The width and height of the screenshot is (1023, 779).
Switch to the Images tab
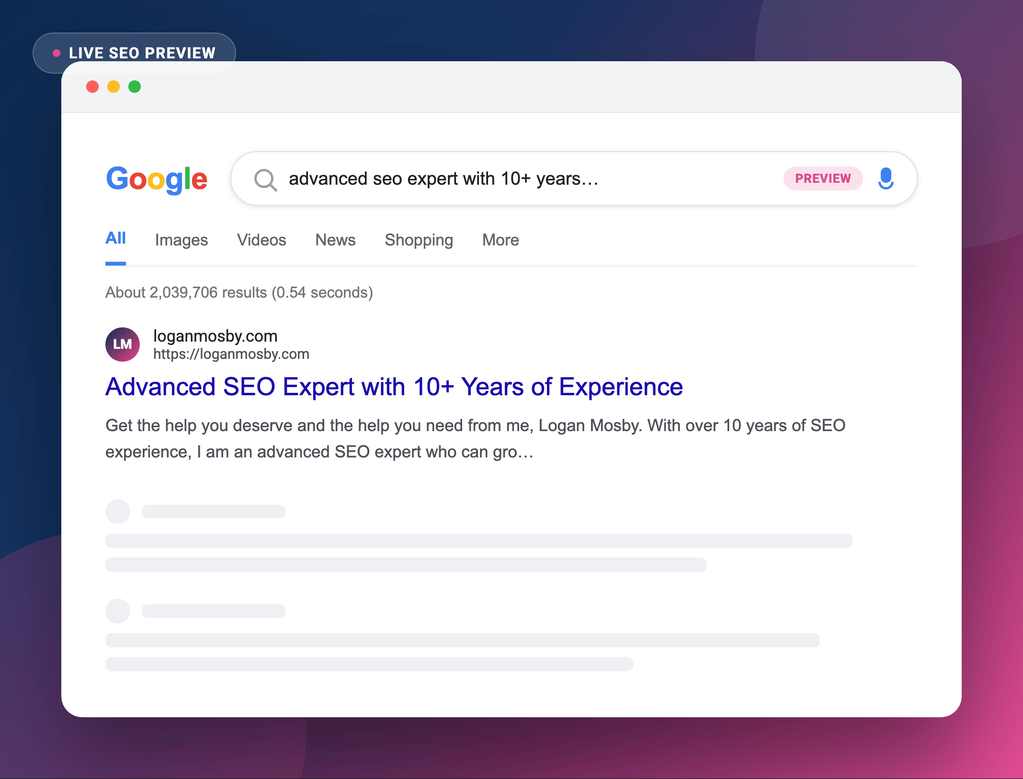(182, 240)
